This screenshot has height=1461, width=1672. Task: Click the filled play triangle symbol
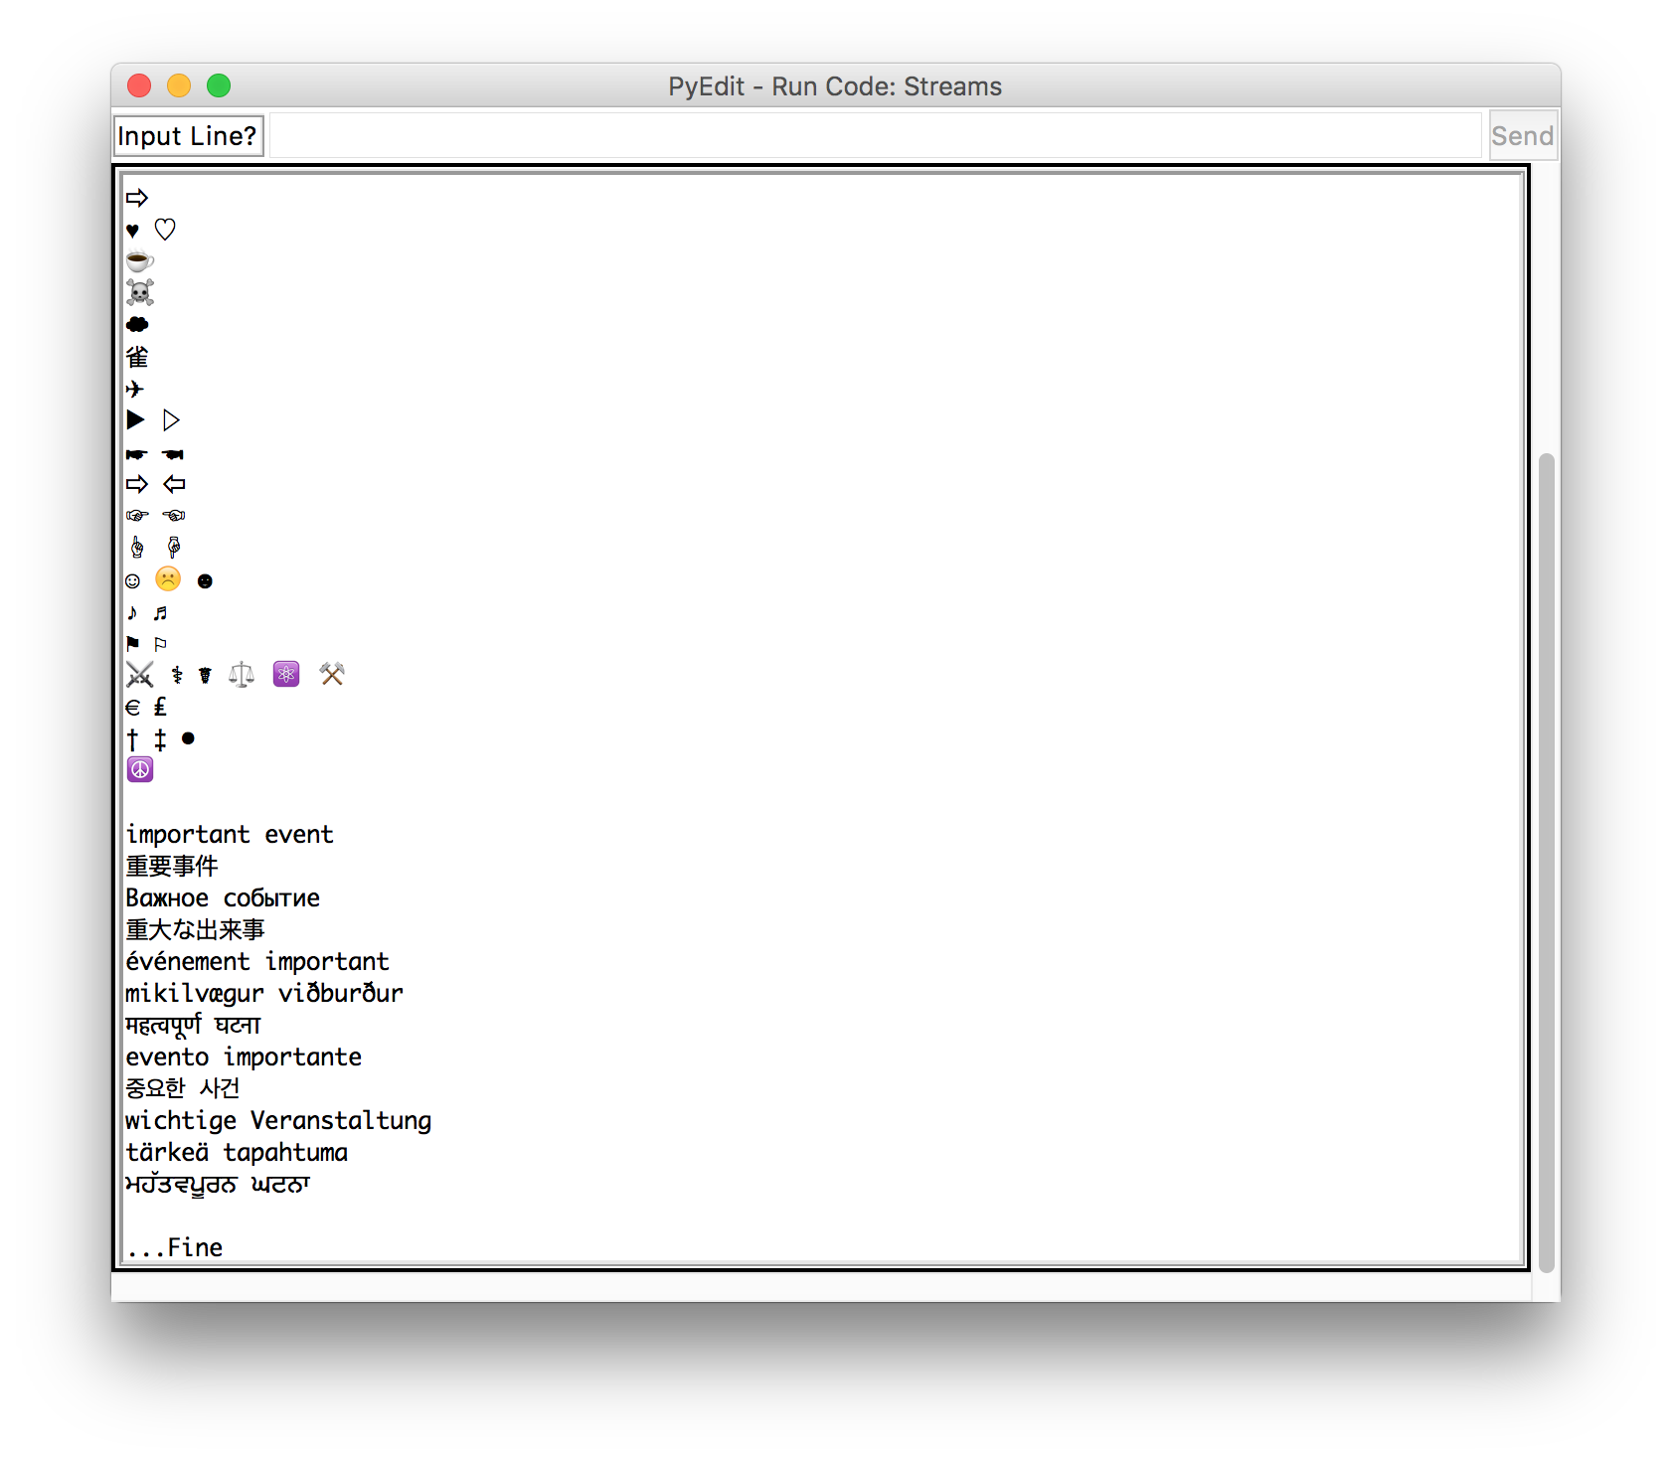(x=136, y=420)
